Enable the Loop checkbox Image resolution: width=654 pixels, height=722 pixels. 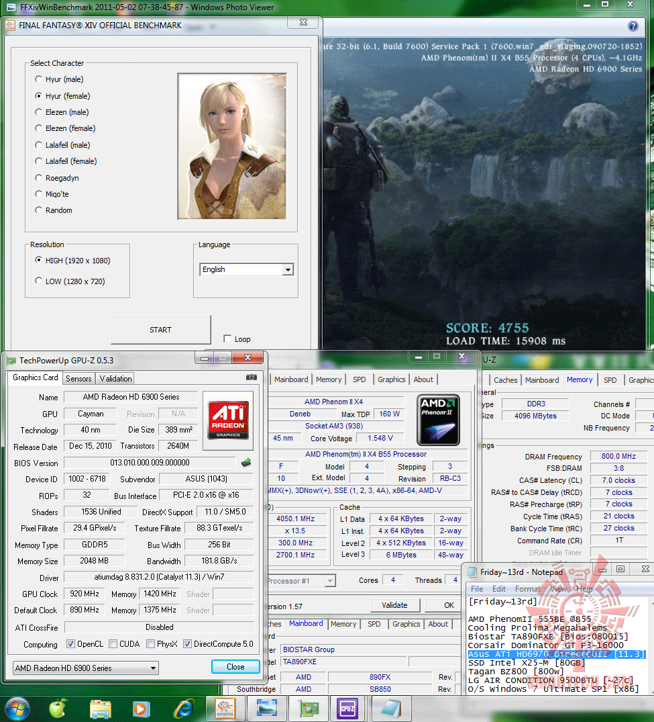point(227,339)
